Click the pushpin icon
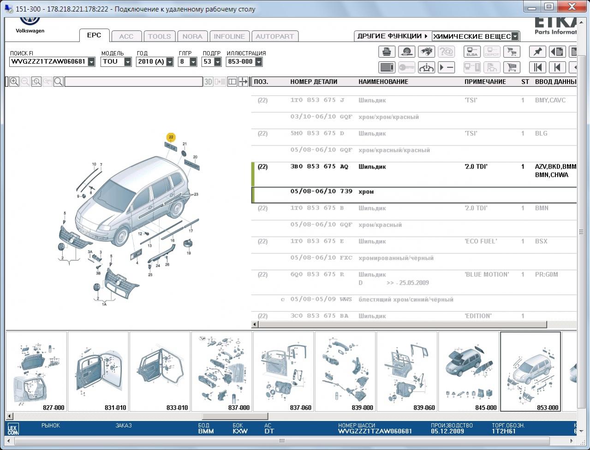The width and height of the screenshot is (590, 450). coord(537,52)
